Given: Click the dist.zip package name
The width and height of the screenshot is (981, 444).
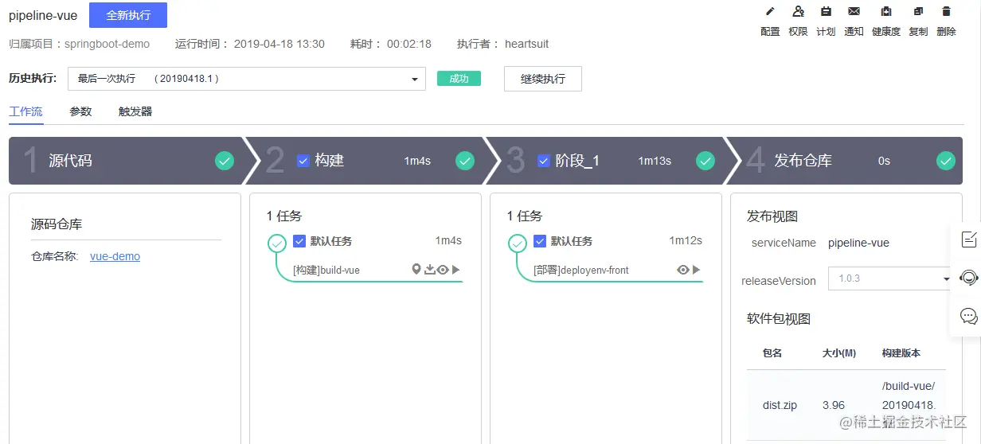Looking at the screenshot, I should tap(780, 405).
